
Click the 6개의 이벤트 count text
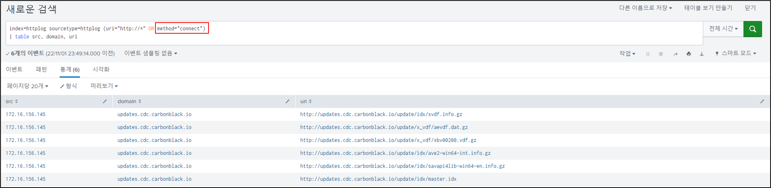pyautogui.click(x=27, y=53)
